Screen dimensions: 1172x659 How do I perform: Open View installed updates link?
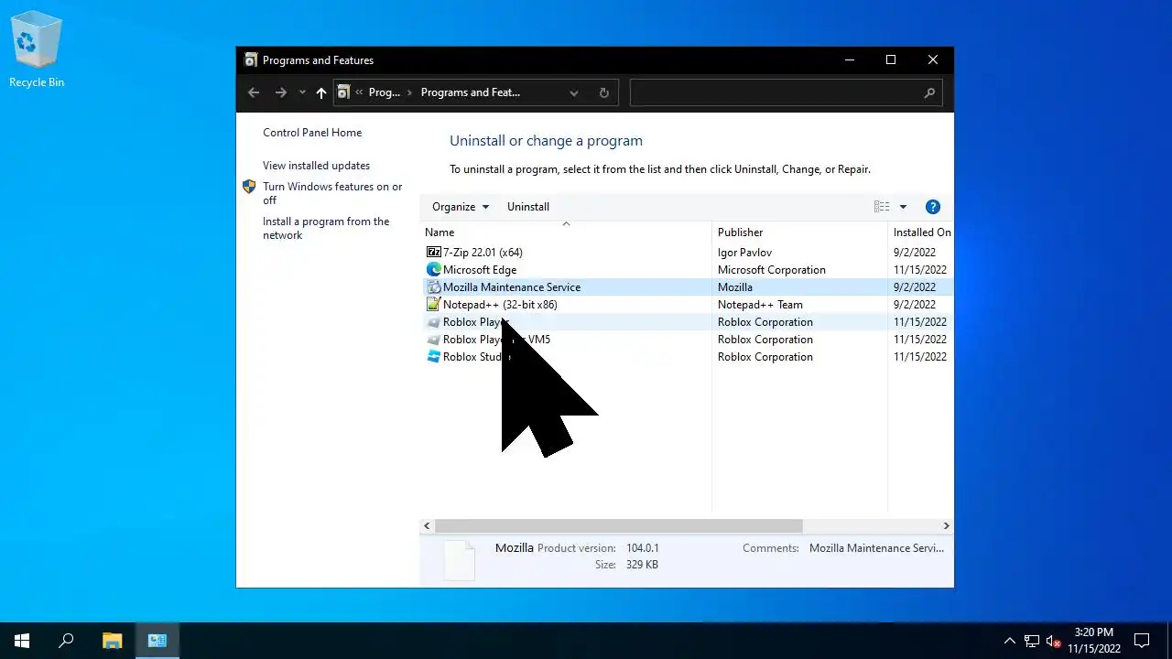317,166
